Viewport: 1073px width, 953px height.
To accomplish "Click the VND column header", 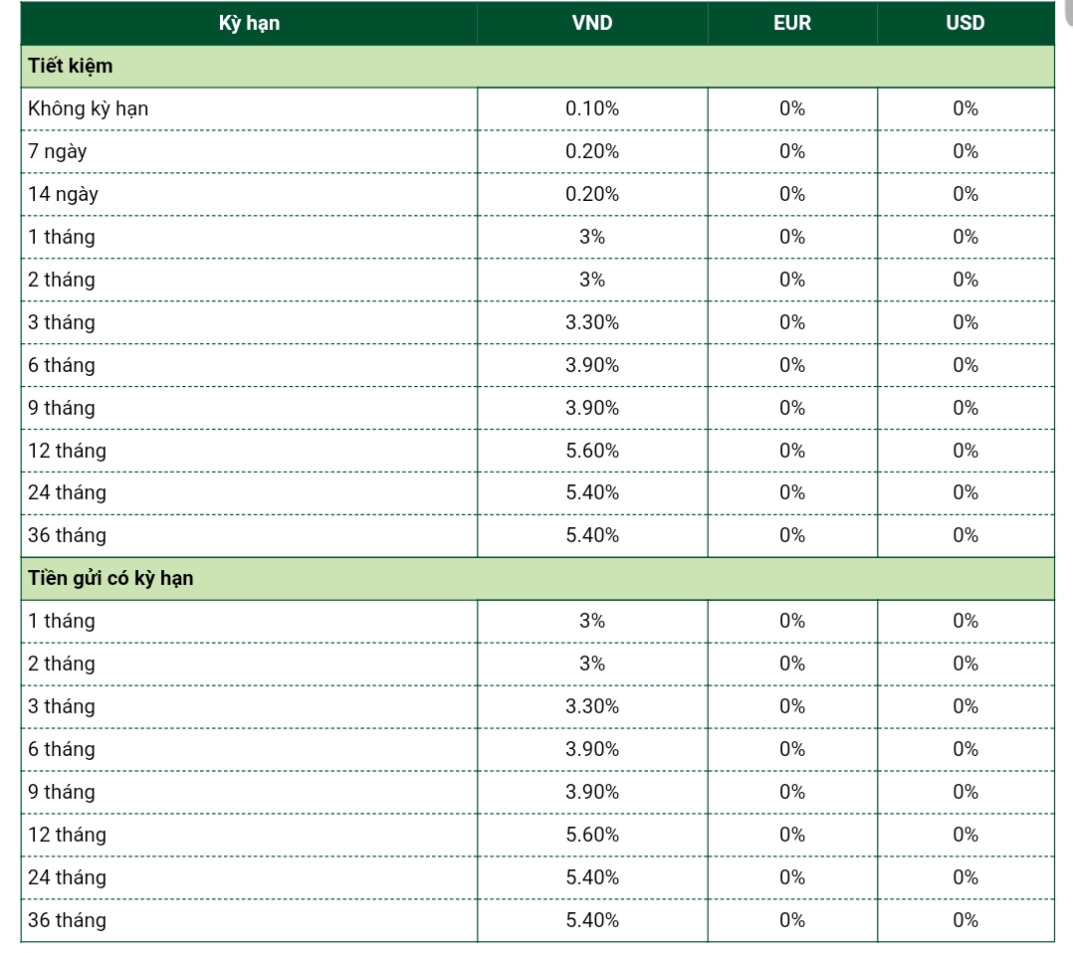I will (x=592, y=23).
